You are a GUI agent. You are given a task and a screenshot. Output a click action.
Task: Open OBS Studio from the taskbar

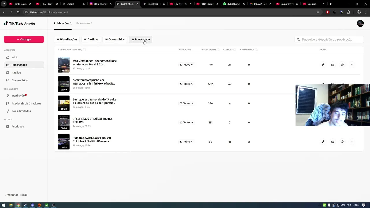point(54,205)
